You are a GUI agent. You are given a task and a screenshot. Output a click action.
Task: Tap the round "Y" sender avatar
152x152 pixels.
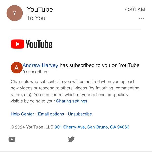click(x=14, y=13)
